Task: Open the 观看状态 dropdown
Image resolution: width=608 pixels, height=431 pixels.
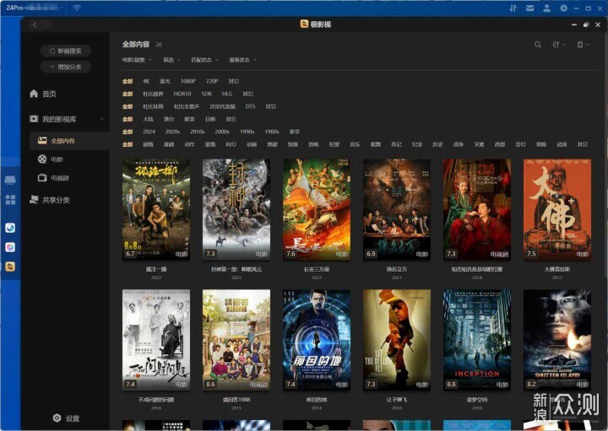Action: coord(242,60)
